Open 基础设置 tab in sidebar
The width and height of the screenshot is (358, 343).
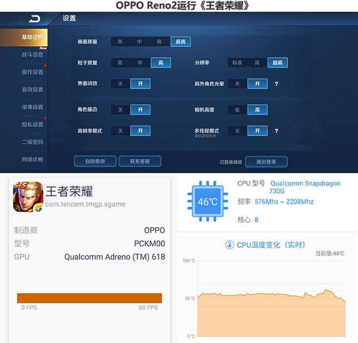click(24, 37)
